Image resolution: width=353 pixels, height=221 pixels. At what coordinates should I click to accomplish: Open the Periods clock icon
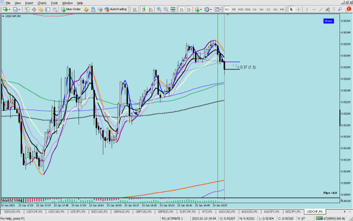[x=207, y=10]
